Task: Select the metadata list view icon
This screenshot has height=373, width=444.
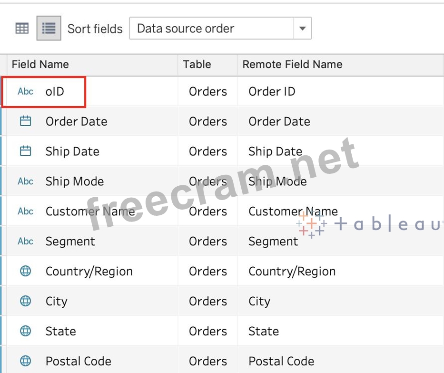Action: (x=49, y=29)
